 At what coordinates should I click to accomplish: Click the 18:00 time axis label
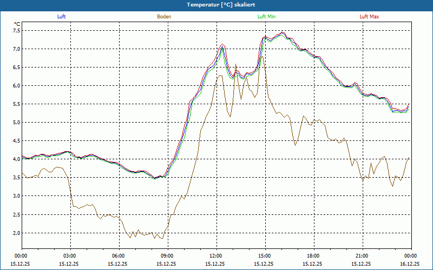[x=314, y=256]
